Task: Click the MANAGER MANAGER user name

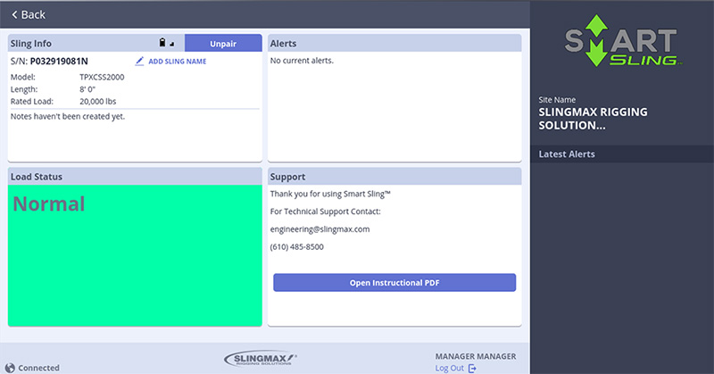Action: (x=476, y=356)
